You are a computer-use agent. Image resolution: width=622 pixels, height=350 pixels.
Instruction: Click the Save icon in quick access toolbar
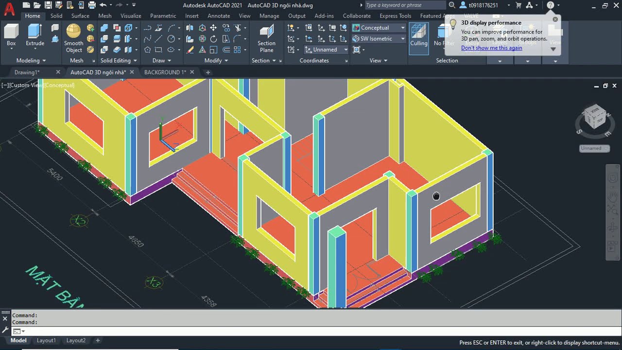click(48, 5)
